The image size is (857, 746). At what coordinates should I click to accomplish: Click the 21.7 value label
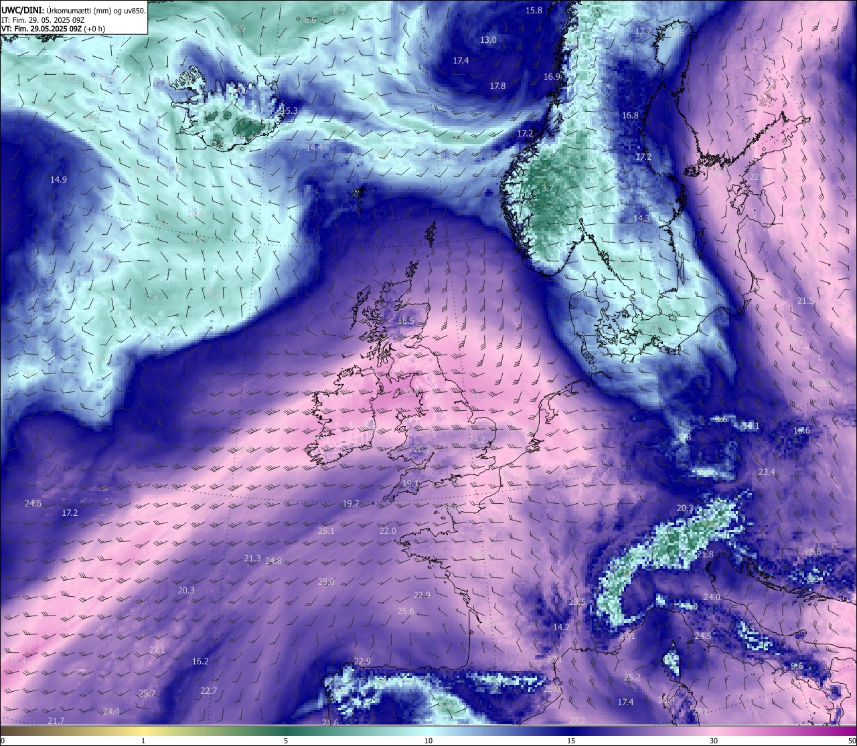pyautogui.click(x=56, y=721)
